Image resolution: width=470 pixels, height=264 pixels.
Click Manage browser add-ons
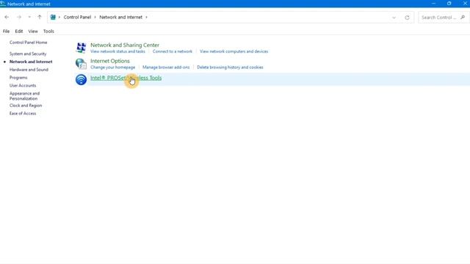coord(166,67)
